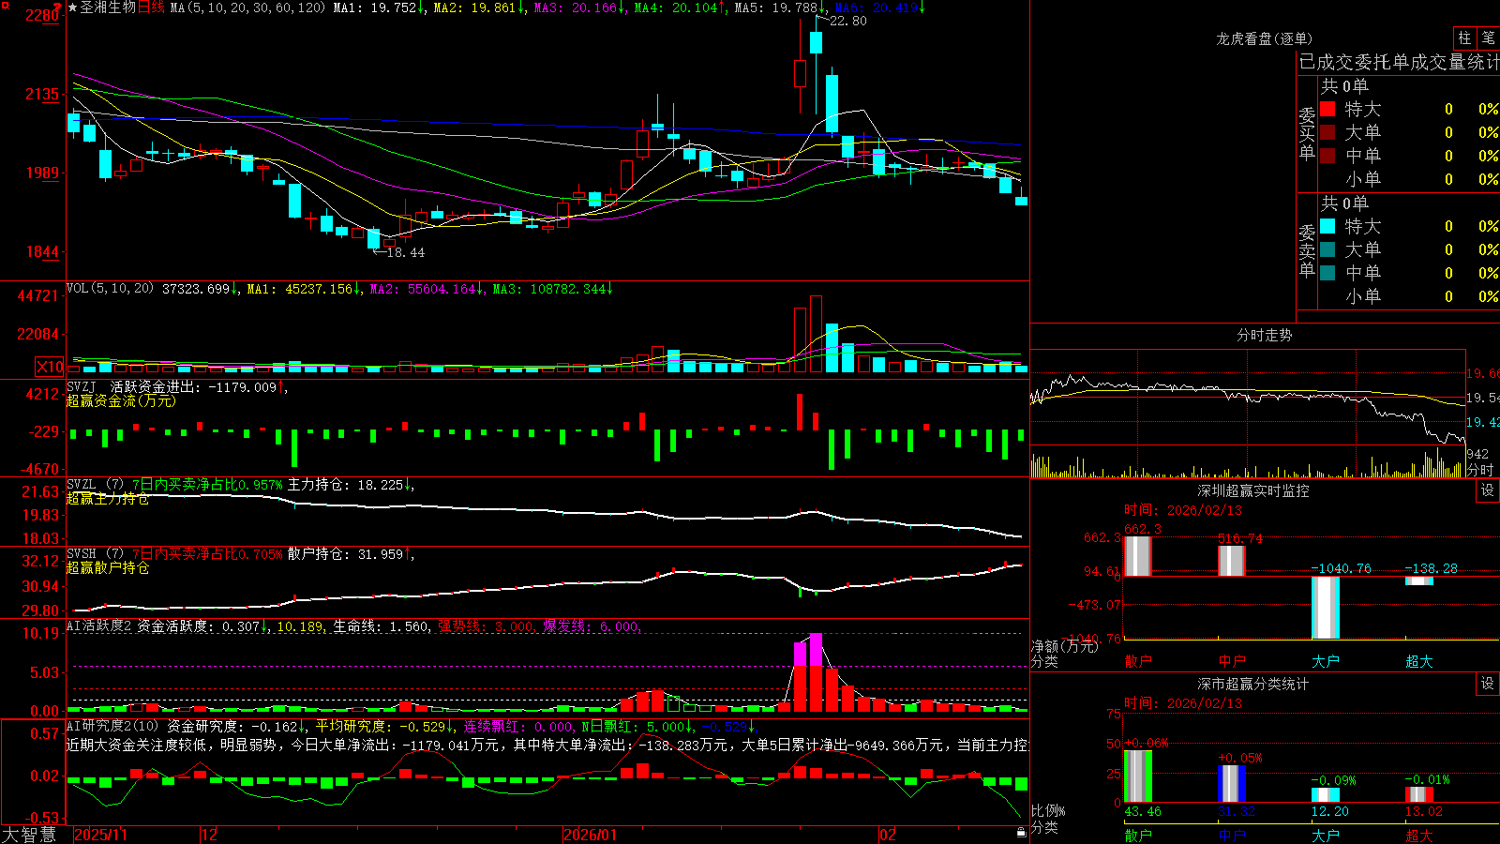
Task: Click the 超赢主力持仓 indicator label
Action: 108,498
